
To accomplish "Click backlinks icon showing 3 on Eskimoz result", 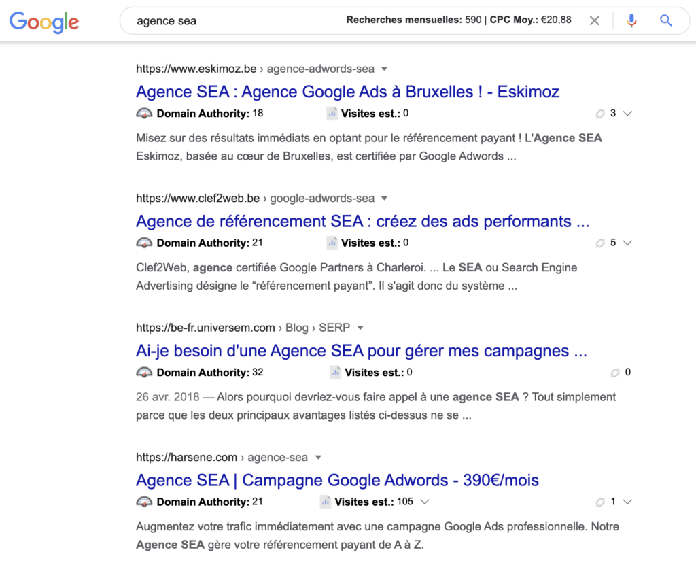I will [x=600, y=114].
